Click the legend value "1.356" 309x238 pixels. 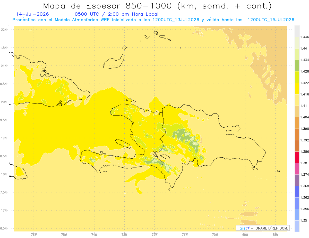305,209
